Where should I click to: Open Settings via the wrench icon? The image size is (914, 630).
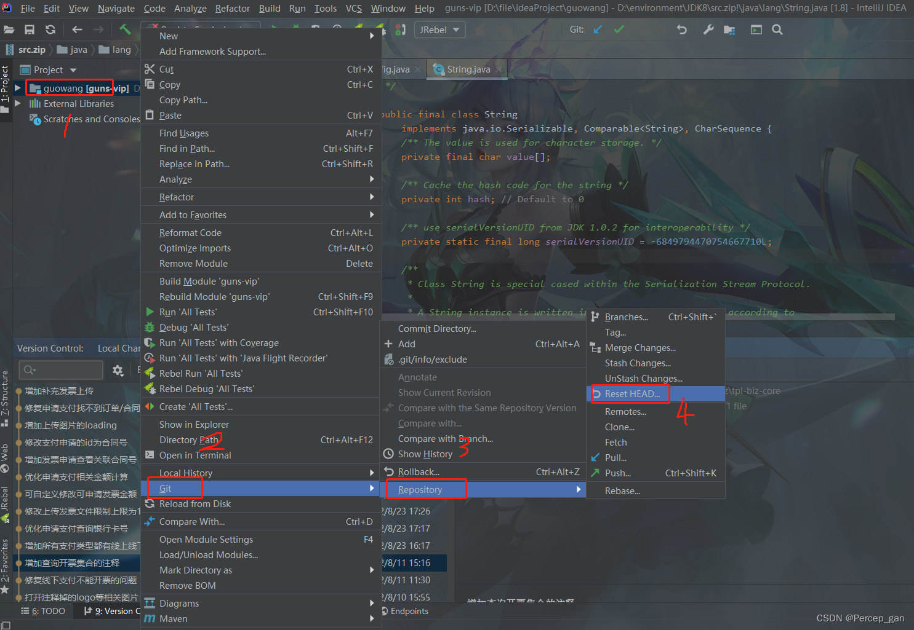(x=708, y=30)
